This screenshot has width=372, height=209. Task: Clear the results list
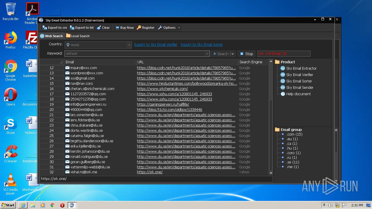103,28
